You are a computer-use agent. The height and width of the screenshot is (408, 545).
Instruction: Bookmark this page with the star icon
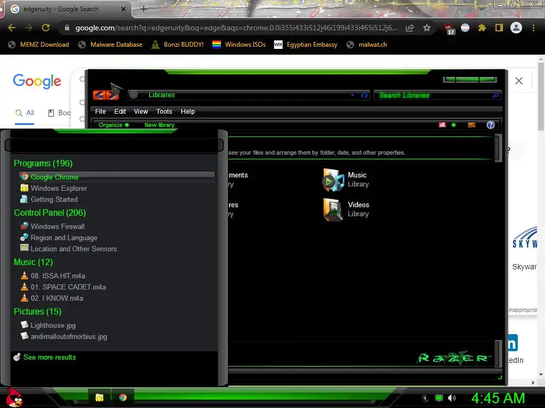[427, 28]
